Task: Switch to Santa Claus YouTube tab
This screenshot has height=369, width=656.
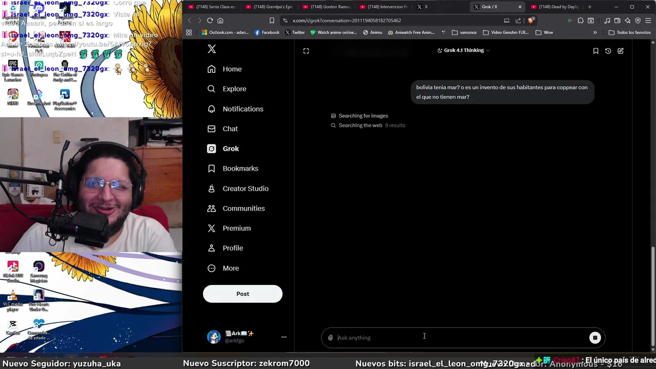Action: pyautogui.click(x=212, y=7)
